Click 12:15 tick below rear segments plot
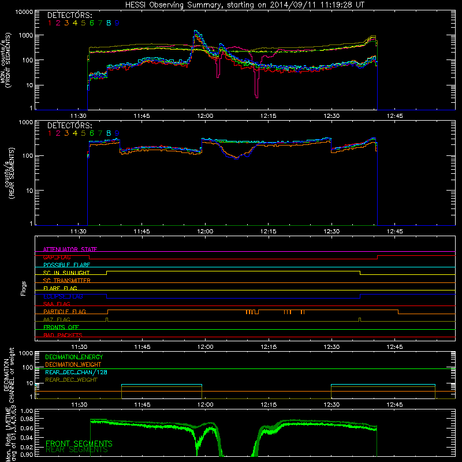The width and height of the screenshot is (462, 462). pos(269,232)
